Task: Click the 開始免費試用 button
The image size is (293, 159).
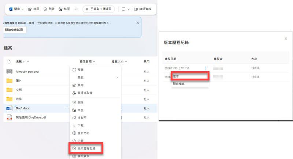Action: click(15, 30)
